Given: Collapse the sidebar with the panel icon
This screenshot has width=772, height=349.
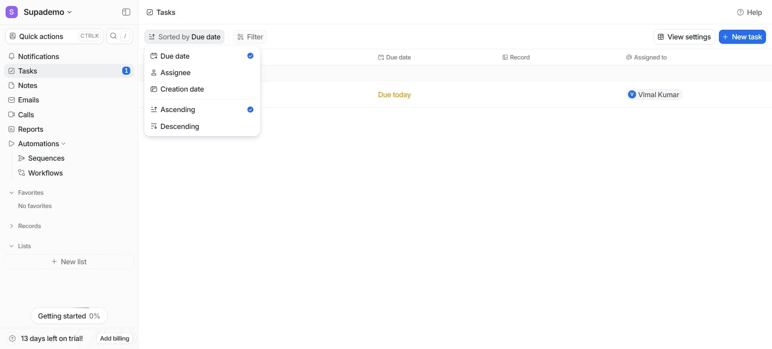Looking at the screenshot, I should [x=126, y=12].
